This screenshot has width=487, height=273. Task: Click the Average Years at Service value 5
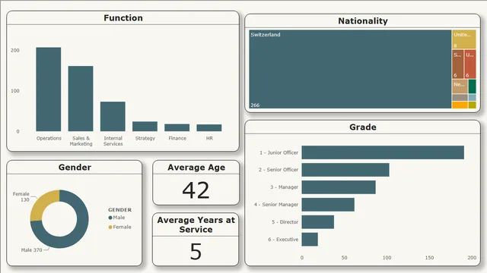[x=196, y=251]
